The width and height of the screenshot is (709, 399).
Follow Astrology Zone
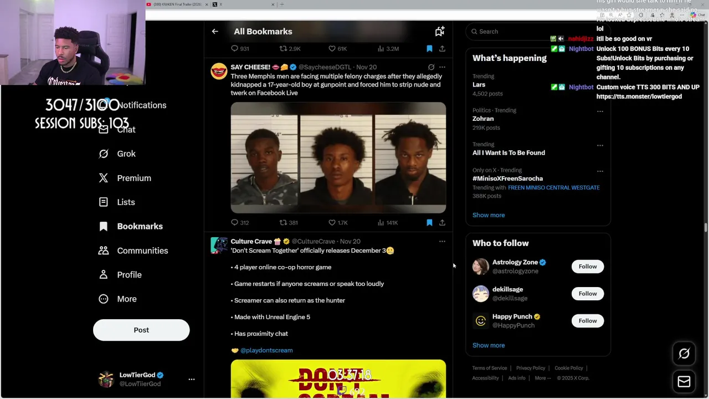588,267
